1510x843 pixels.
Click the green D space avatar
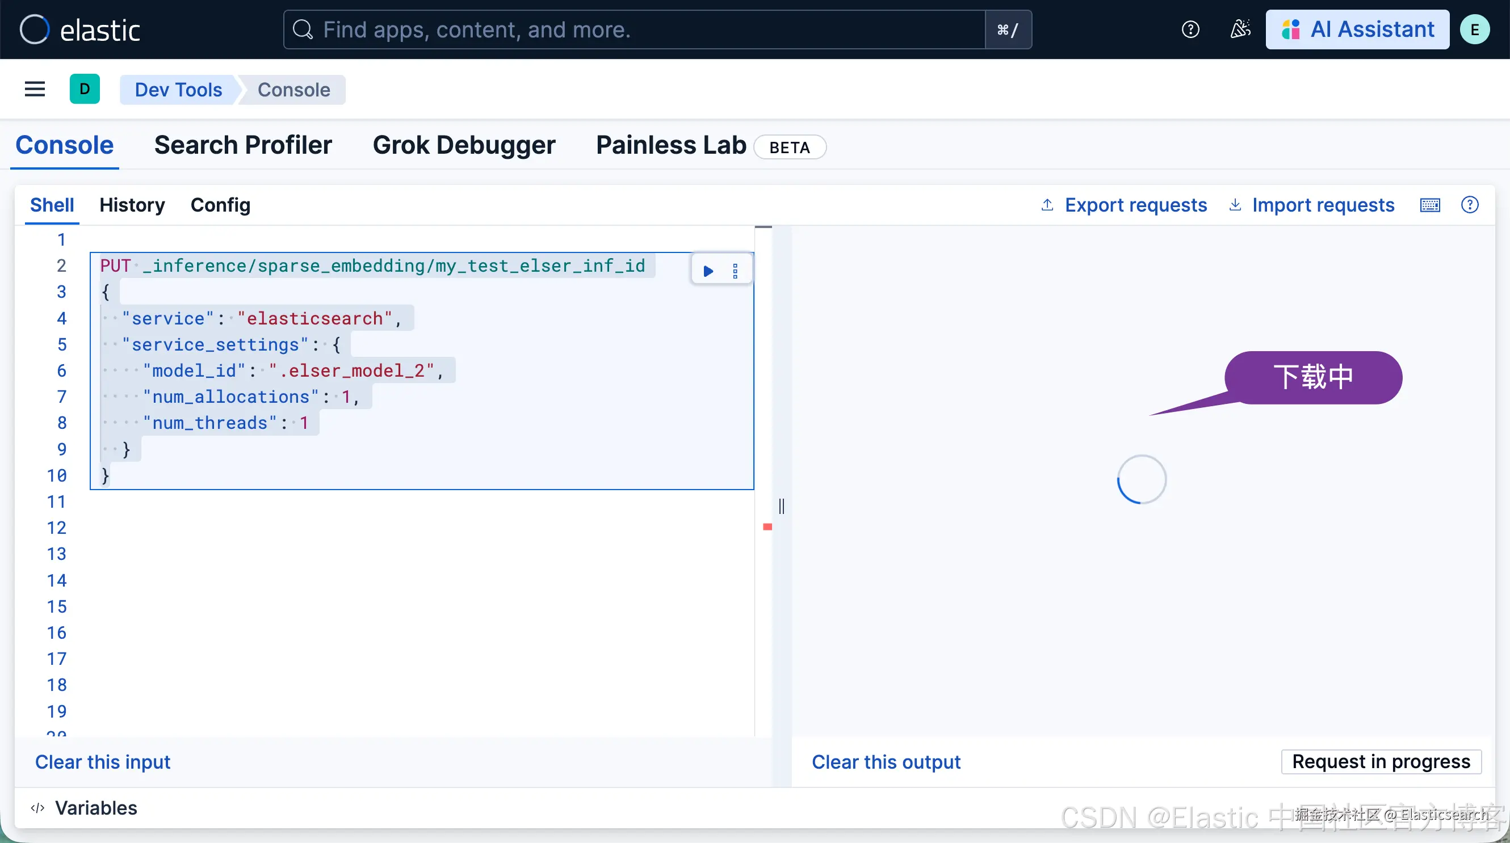coord(85,89)
